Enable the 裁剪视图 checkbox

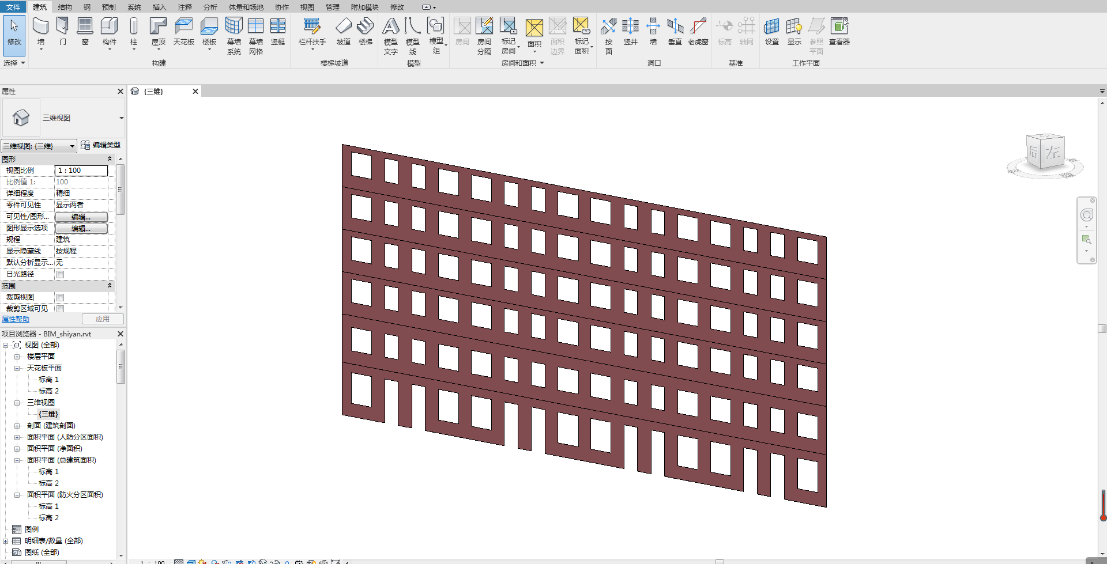(60, 297)
